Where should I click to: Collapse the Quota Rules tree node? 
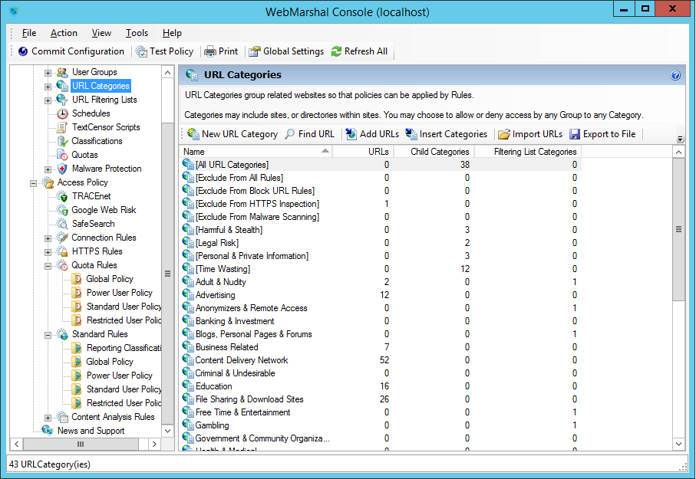[x=48, y=265]
